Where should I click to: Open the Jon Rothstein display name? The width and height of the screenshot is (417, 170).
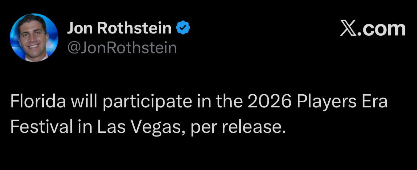(x=119, y=28)
